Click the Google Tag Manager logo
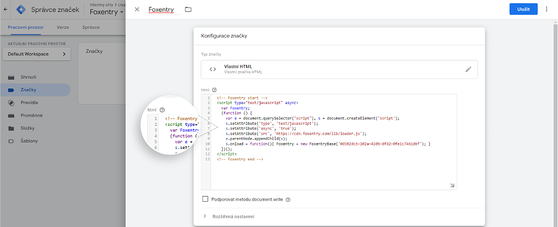Viewport: 558px width, 227px height. point(22,10)
